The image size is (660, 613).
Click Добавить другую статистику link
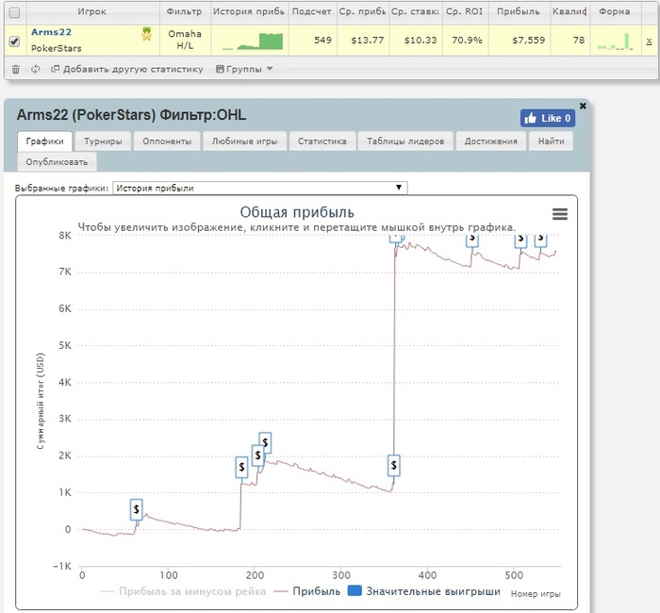(127, 69)
